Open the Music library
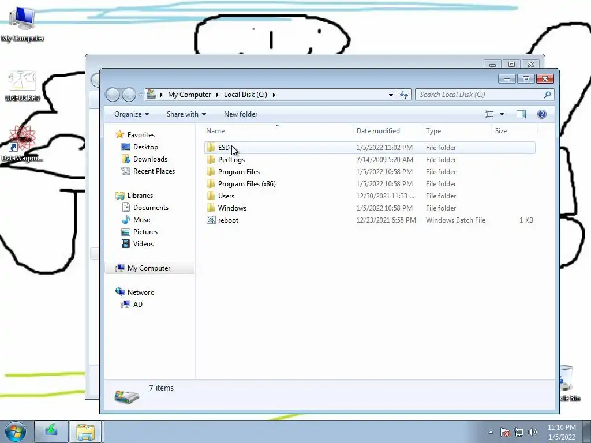 point(142,220)
